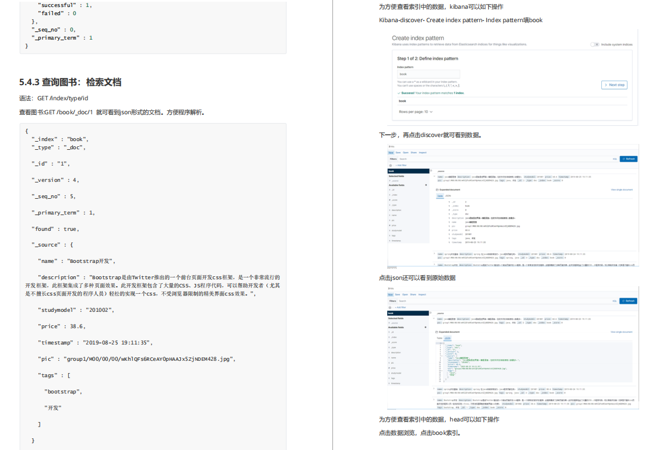652x450 pixels.
Task: Click Refresh in the Table-view Discover screenshot
Action: tap(628, 159)
